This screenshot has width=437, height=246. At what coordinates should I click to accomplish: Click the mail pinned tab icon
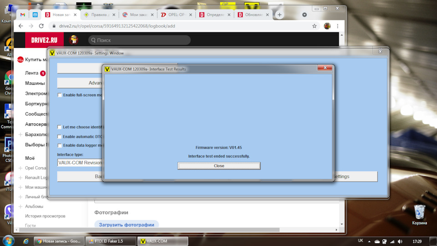[35, 15]
